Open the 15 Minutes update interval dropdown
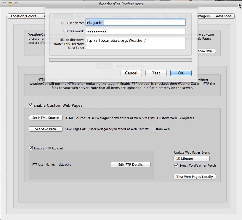Viewport: 242px width, 220px height. coord(192,159)
